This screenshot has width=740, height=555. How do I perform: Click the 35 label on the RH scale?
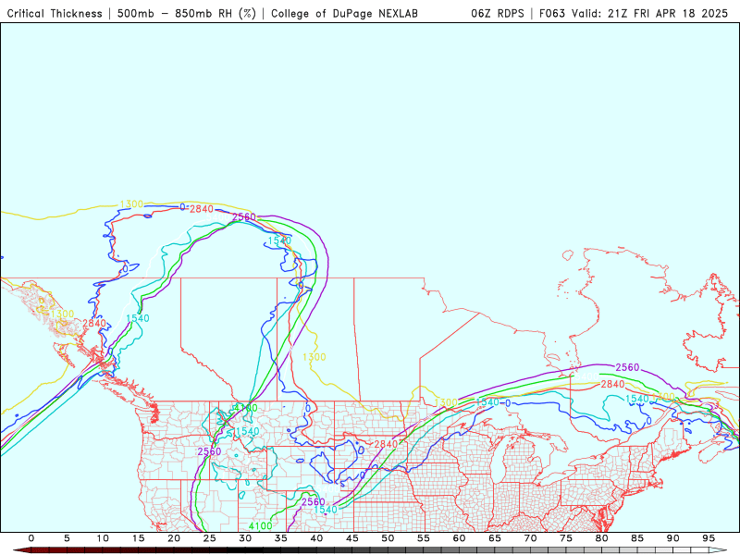pyautogui.click(x=281, y=538)
